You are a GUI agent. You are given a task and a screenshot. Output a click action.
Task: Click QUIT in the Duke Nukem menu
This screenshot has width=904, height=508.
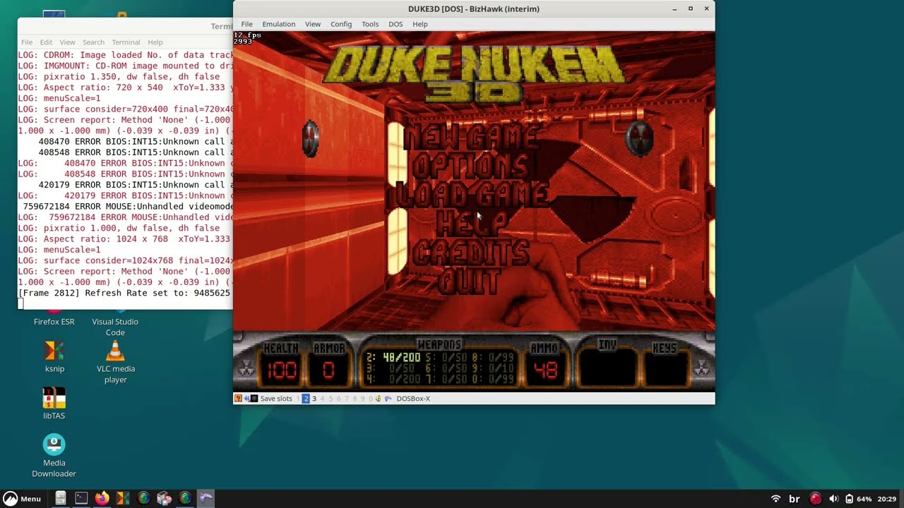point(470,282)
